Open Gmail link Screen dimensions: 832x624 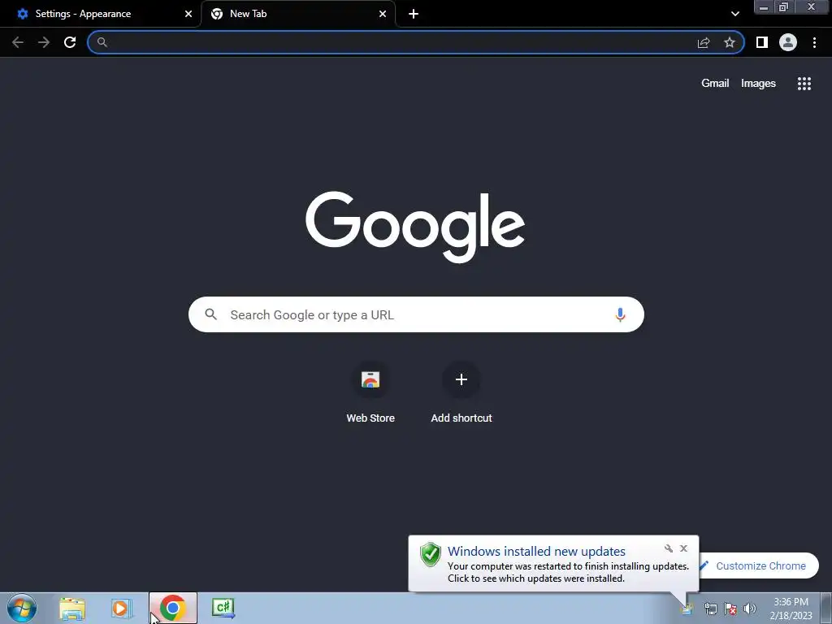[x=715, y=84]
